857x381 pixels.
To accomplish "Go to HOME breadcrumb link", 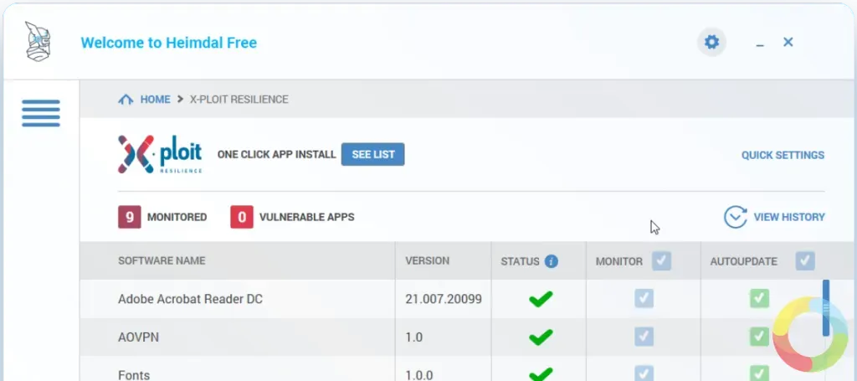I will point(155,100).
